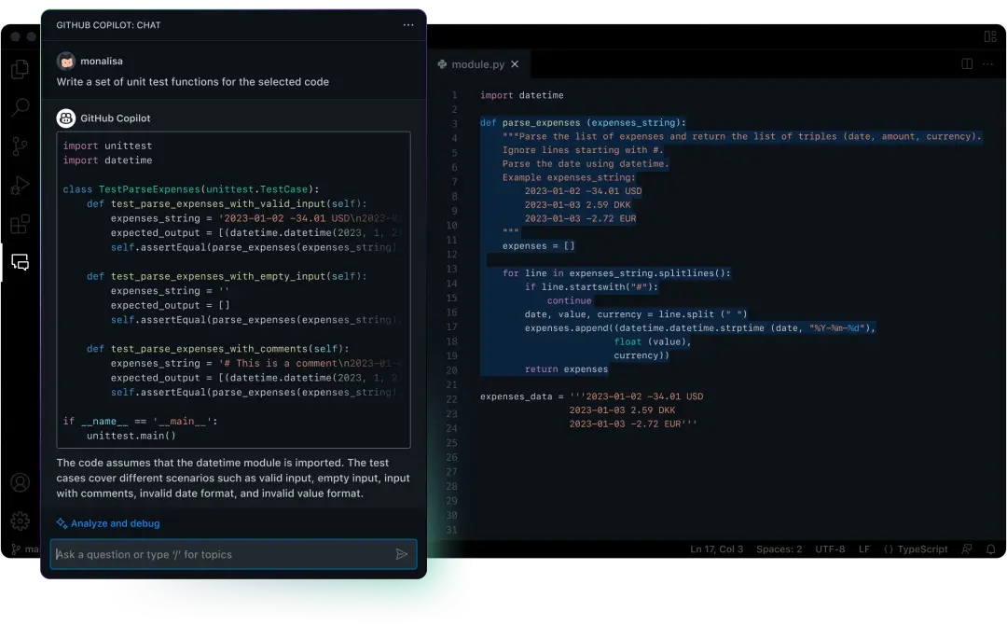
Task: Click the unittest.main() line in chat code
Action: [x=131, y=436]
